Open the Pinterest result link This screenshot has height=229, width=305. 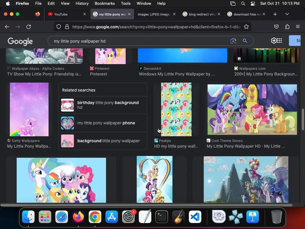[x=98, y=74]
